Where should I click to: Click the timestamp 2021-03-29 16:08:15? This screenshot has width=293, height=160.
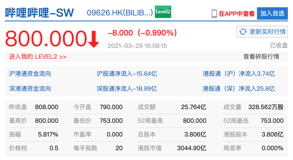pos(137,46)
